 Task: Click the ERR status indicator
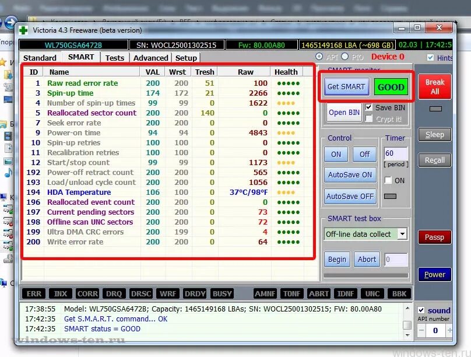[x=34, y=293]
